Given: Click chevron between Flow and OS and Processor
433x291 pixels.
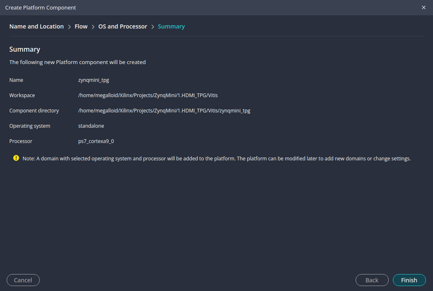Looking at the screenshot, I should coord(93,26).
